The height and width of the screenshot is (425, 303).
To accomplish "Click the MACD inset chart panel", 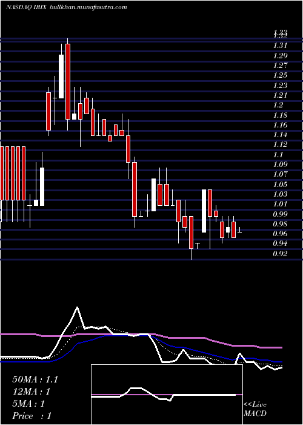I will point(167,395).
